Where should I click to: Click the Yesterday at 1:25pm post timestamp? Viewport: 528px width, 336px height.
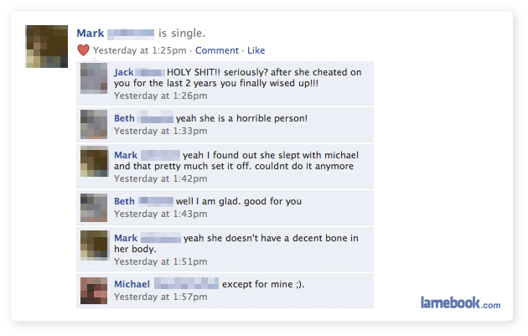point(139,50)
